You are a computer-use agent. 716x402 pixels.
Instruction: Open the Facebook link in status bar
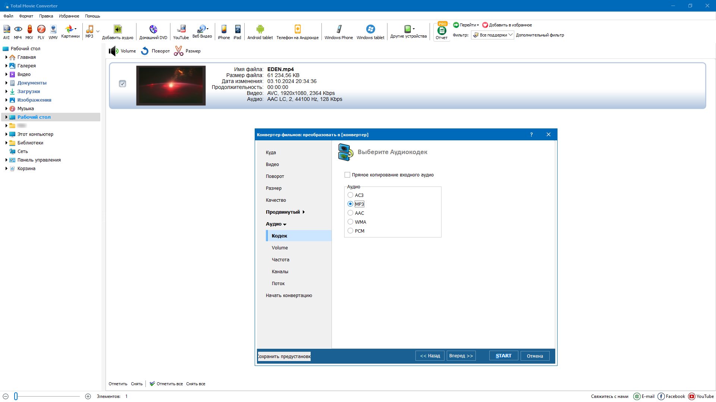coord(671,396)
